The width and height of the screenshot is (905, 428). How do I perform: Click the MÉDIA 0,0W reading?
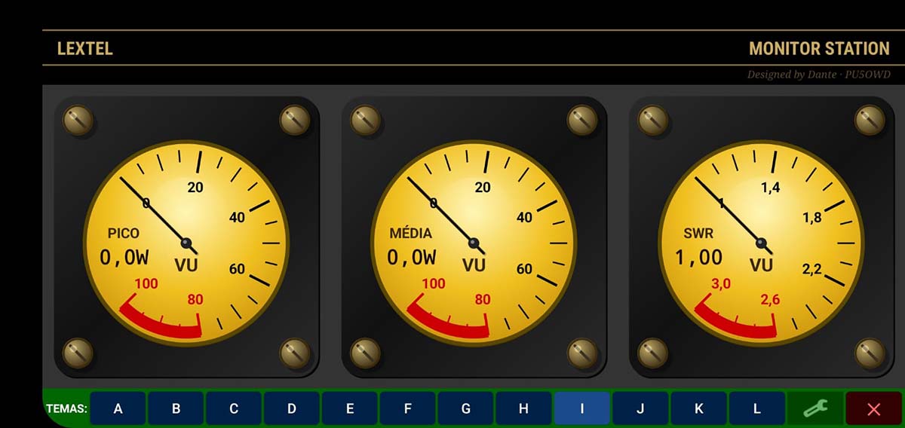pos(412,258)
